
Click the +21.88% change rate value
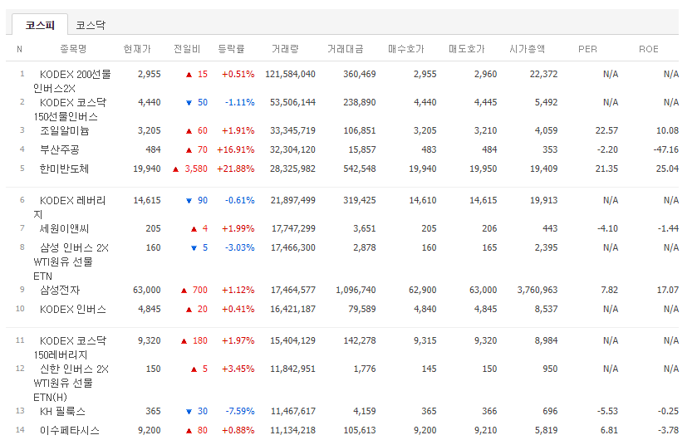tap(236, 169)
